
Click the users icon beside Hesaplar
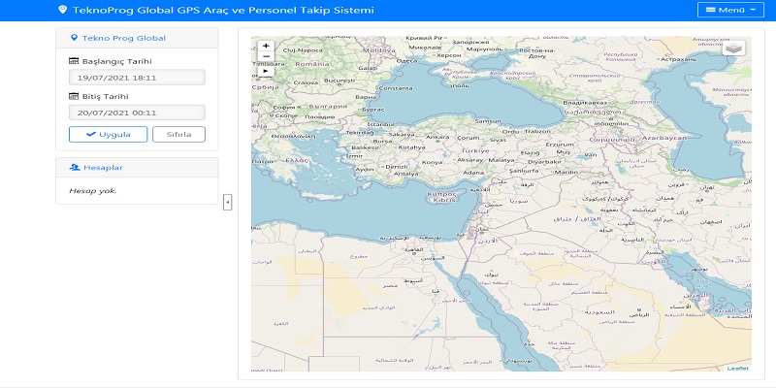(74, 167)
